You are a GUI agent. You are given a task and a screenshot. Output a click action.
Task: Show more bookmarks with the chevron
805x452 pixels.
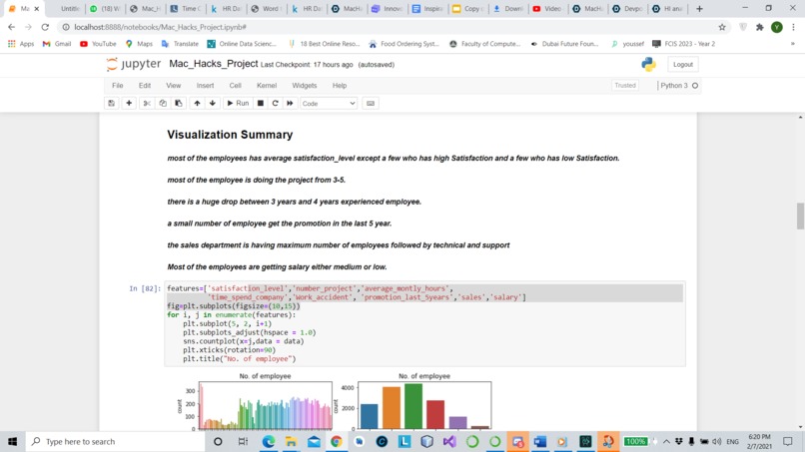[x=793, y=44]
